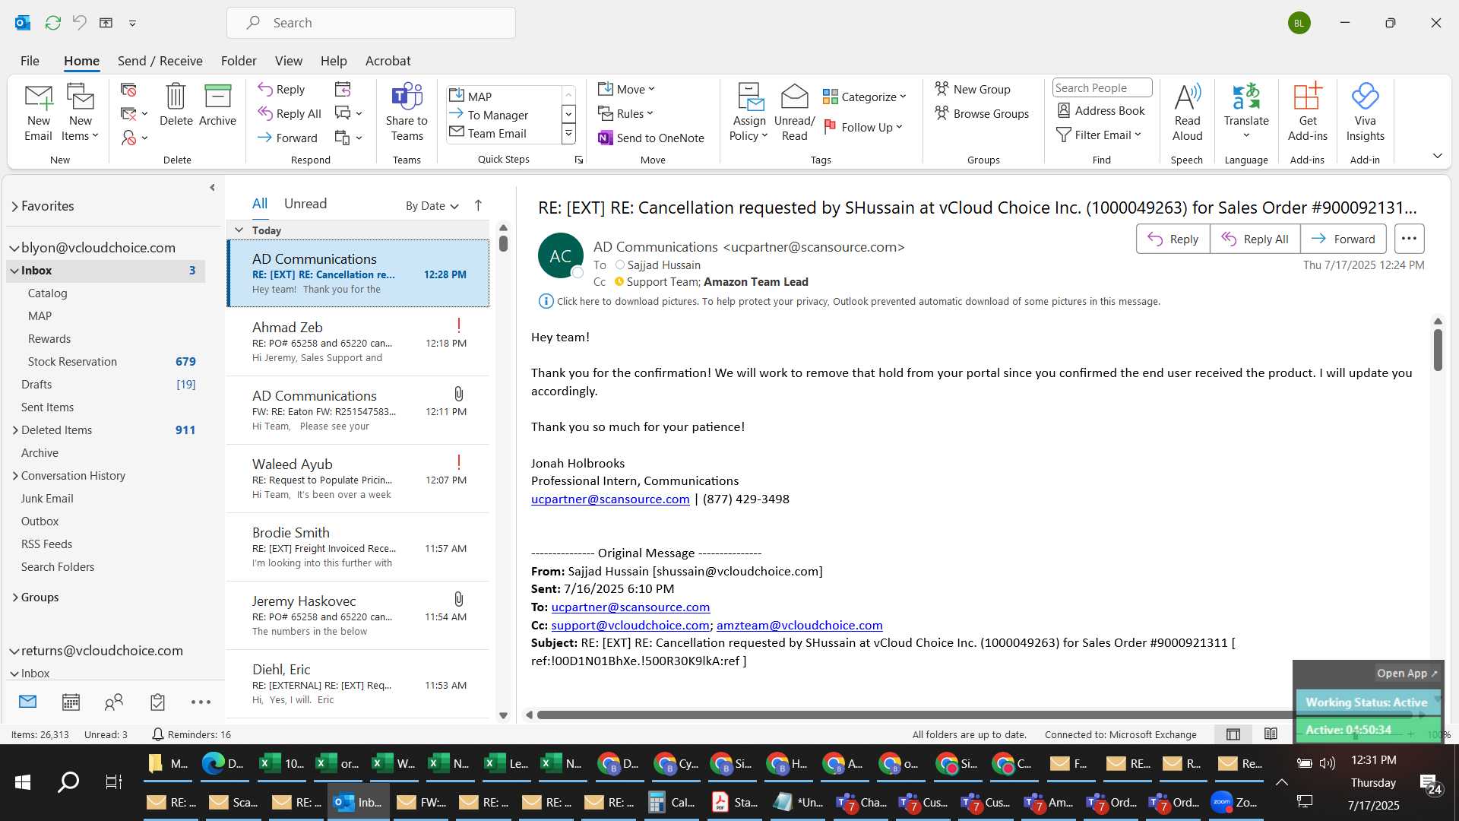Screen dimensions: 1459x821
Task: Open the Help tab
Action: pyautogui.click(x=333, y=61)
